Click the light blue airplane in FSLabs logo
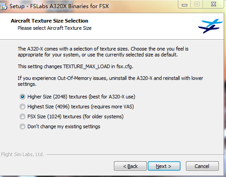226x177 pixels. click(x=212, y=23)
